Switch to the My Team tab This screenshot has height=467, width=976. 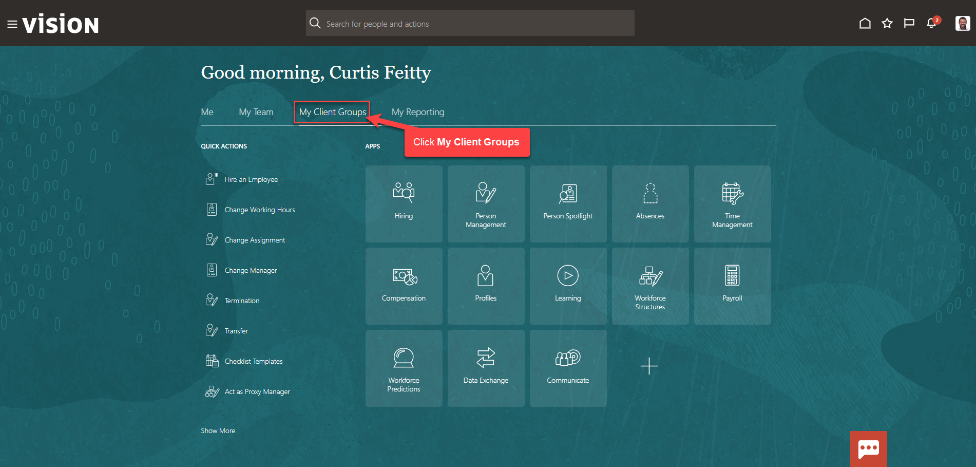[x=256, y=112]
